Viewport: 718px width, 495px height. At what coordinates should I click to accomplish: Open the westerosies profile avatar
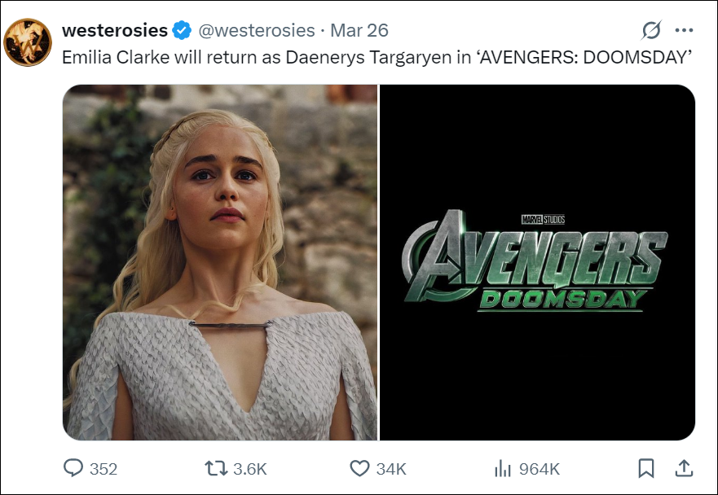[28, 42]
